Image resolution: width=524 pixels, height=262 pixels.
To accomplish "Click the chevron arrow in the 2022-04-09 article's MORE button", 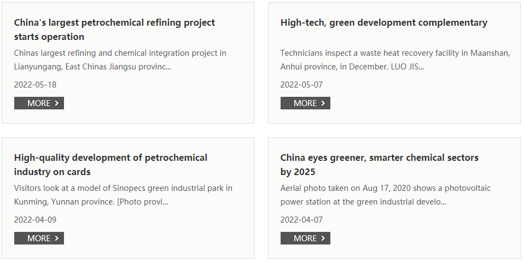I will tap(57, 238).
